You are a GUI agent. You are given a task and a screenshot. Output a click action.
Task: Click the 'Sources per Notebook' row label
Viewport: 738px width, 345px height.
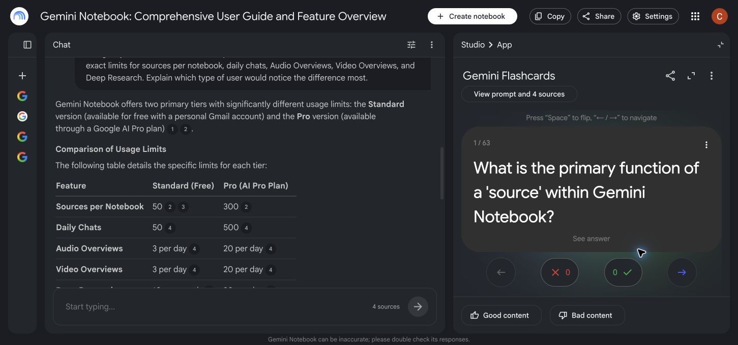coord(100,206)
